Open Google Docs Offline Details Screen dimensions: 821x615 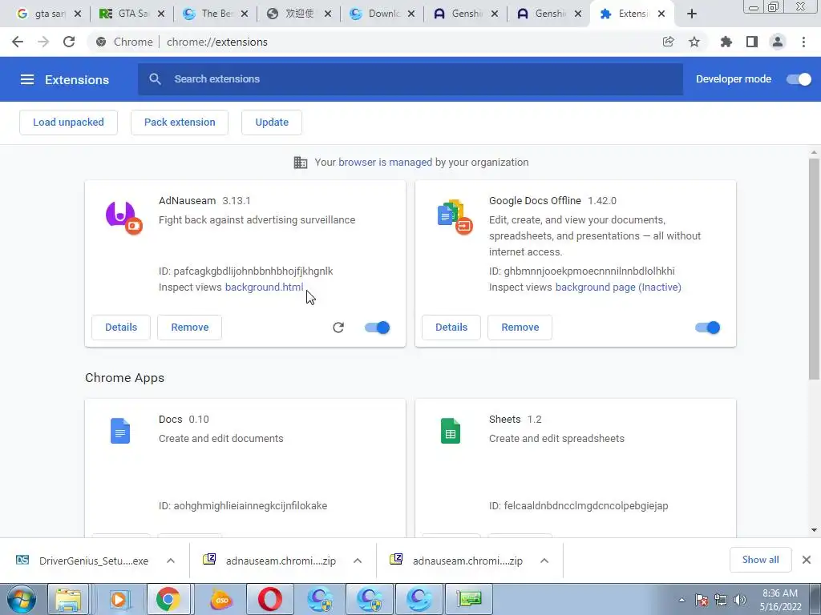[451, 328]
